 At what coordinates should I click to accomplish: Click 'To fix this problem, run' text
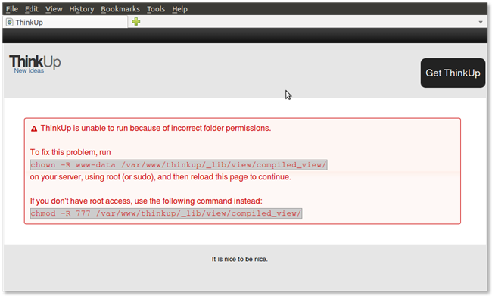(70, 152)
